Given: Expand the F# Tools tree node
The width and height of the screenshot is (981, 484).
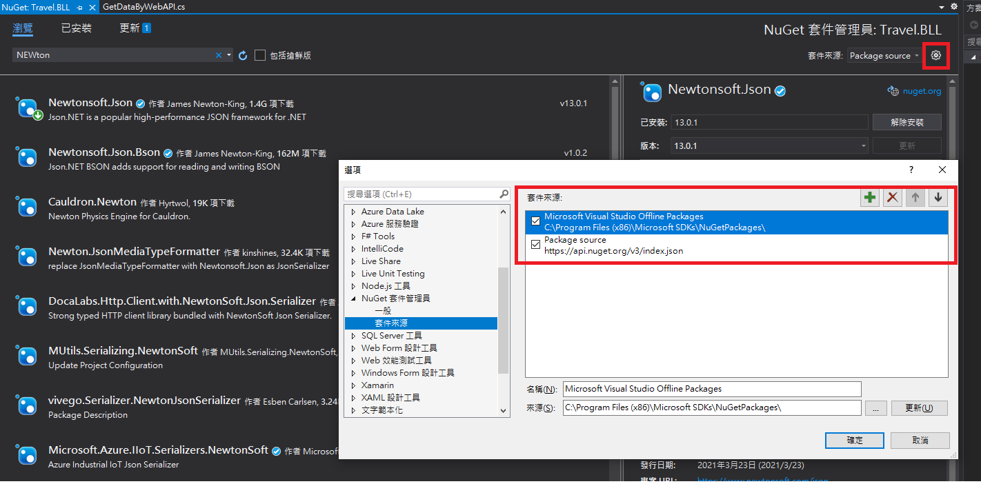Looking at the screenshot, I should pos(354,236).
